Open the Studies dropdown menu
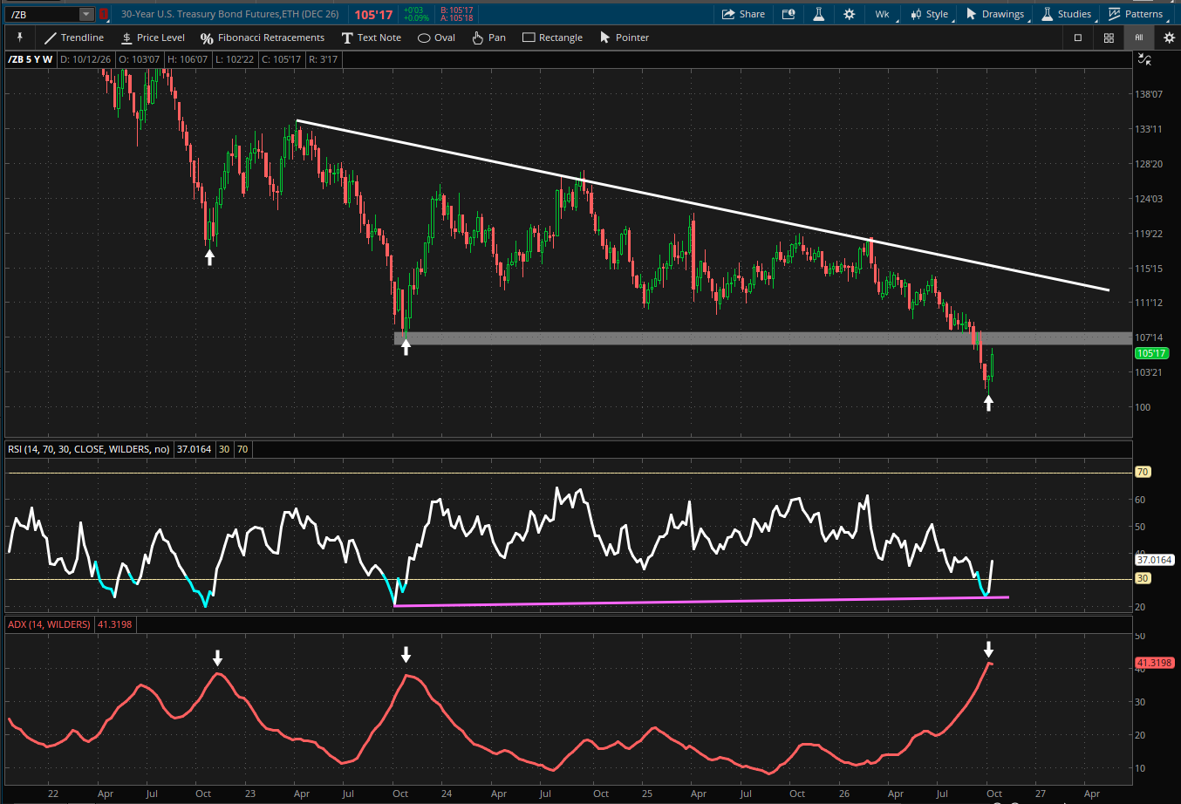 click(1067, 14)
